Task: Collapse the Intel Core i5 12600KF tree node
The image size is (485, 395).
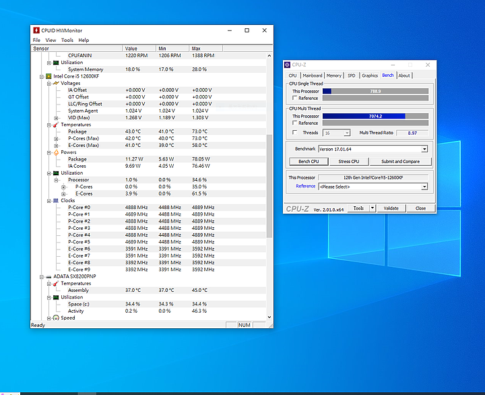Action: 42,76
